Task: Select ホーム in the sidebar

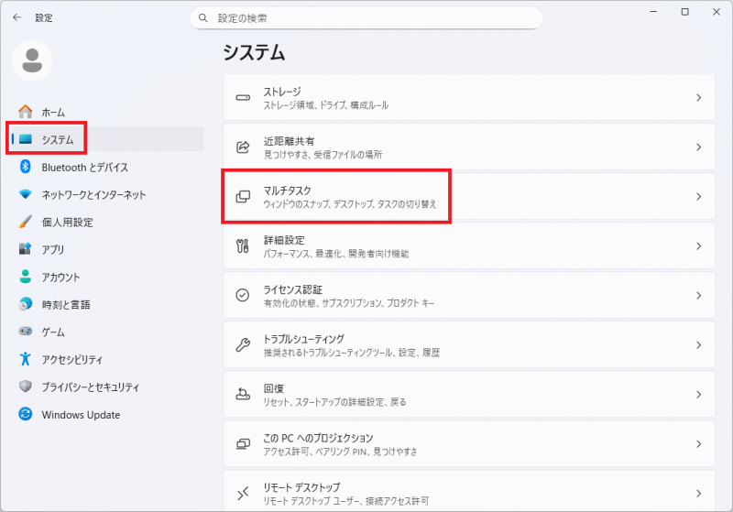Action: [53, 113]
